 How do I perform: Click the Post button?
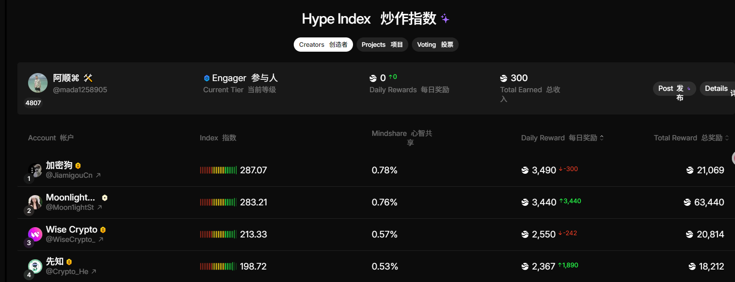click(674, 89)
